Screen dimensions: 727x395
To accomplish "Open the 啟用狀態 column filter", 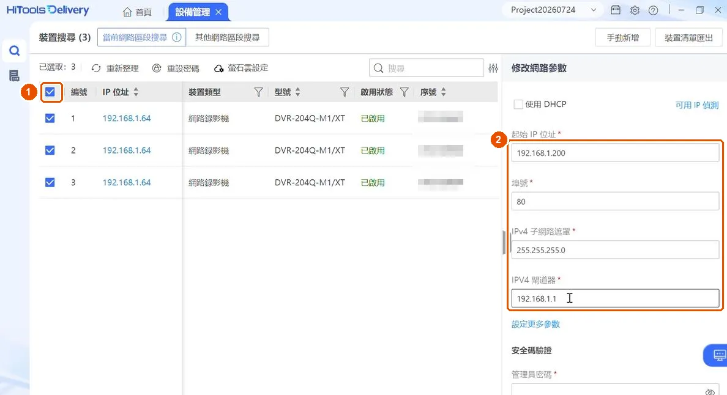I will [x=405, y=92].
